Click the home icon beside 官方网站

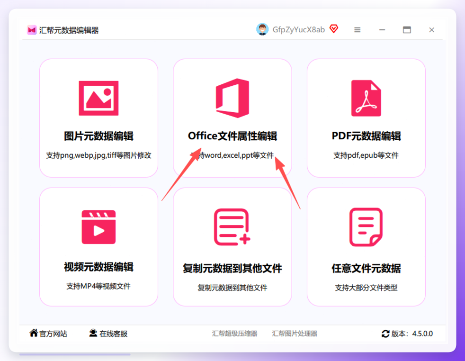[34, 333]
